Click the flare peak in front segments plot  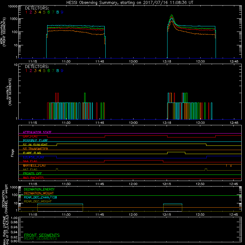(x=172, y=15)
